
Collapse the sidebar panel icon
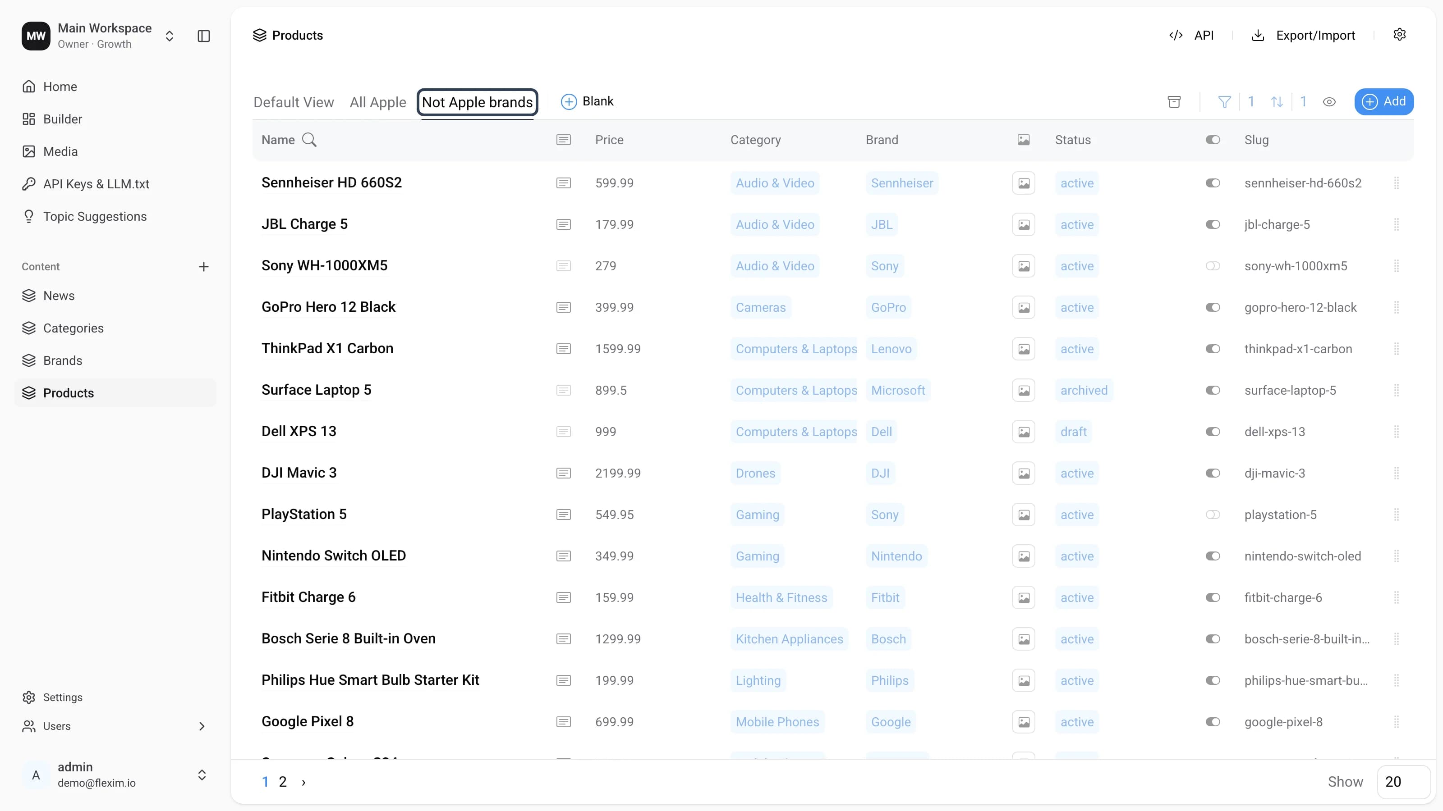[204, 36]
